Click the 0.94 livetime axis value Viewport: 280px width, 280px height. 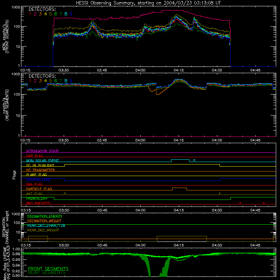(16, 265)
